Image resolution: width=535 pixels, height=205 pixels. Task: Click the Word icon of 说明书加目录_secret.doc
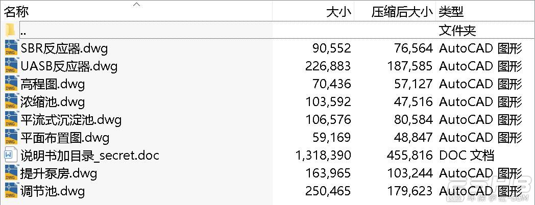coord(11,155)
